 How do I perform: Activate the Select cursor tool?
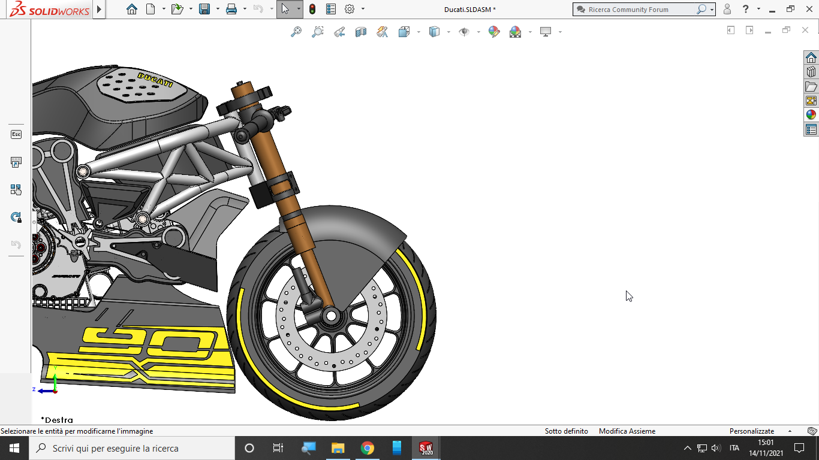point(285,9)
